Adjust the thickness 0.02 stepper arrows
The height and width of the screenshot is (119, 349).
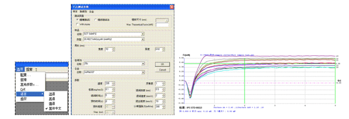(163, 49)
